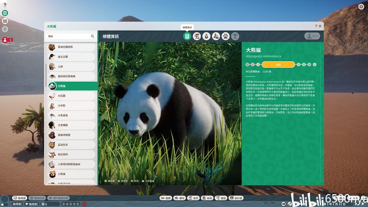Click the magnifying glass search icon
Viewport: 368px width, 207px height.
point(92,36)
